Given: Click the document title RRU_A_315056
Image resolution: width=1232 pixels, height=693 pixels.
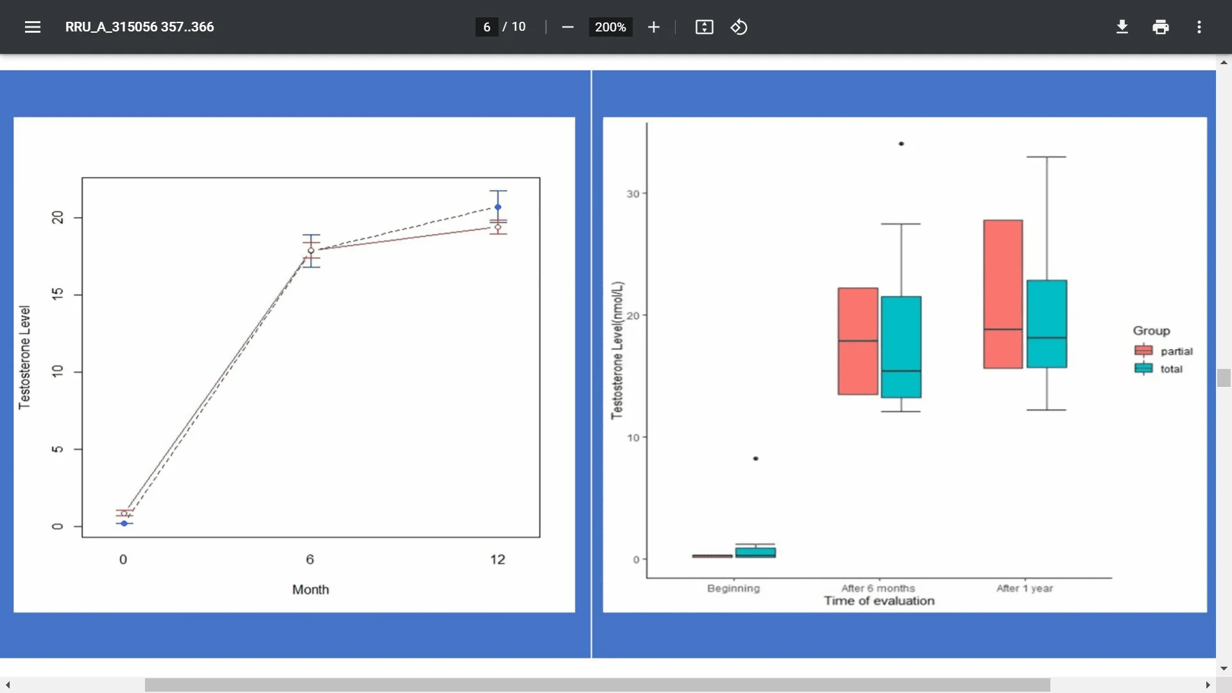Looking at the screenshot, I should tap(139, 27).
